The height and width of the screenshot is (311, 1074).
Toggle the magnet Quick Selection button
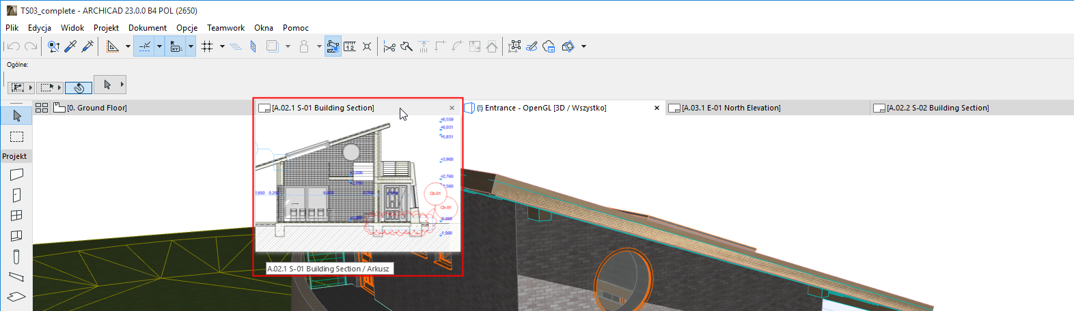(79, 87)
